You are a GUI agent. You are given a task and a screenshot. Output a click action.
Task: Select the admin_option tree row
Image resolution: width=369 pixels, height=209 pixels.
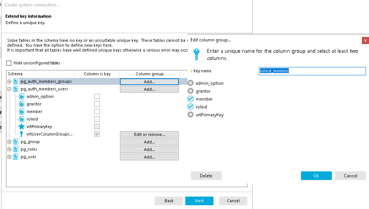[x=40, y=96]
